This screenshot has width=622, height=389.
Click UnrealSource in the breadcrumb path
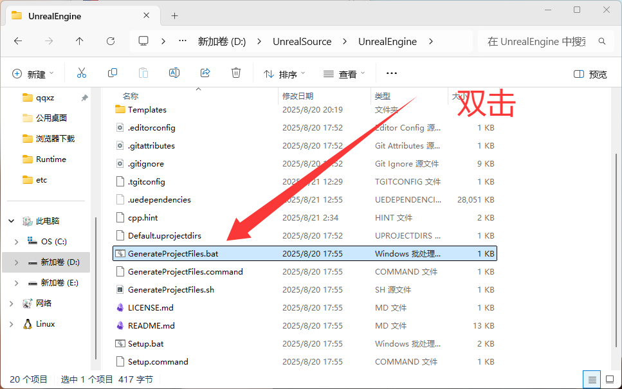click(302, 42)
